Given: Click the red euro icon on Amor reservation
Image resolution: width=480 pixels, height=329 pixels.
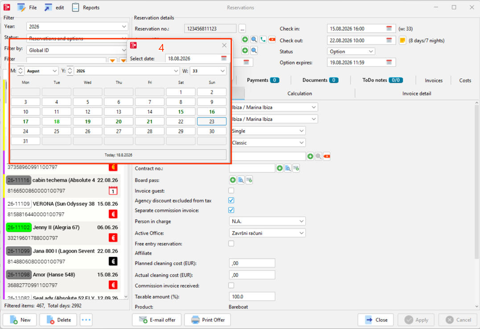Looking at the screenshot, I should [113, 285].
